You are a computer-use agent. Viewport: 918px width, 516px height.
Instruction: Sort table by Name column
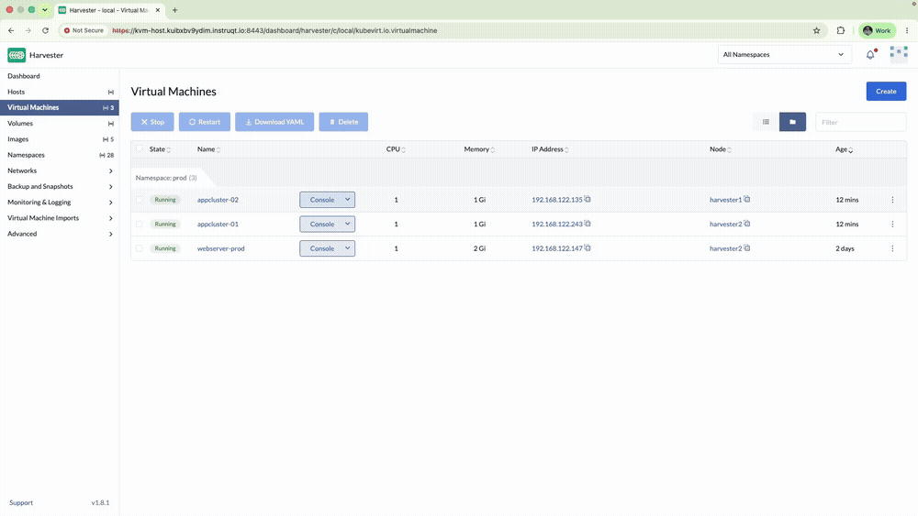pos(208,149)
